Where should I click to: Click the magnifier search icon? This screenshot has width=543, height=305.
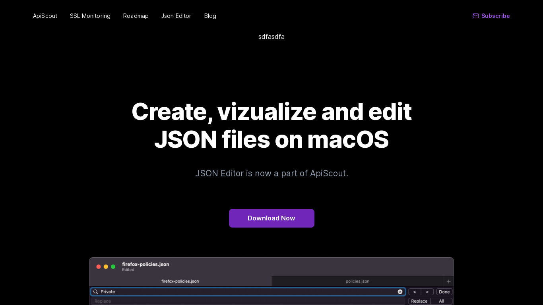tap(95, 292)
